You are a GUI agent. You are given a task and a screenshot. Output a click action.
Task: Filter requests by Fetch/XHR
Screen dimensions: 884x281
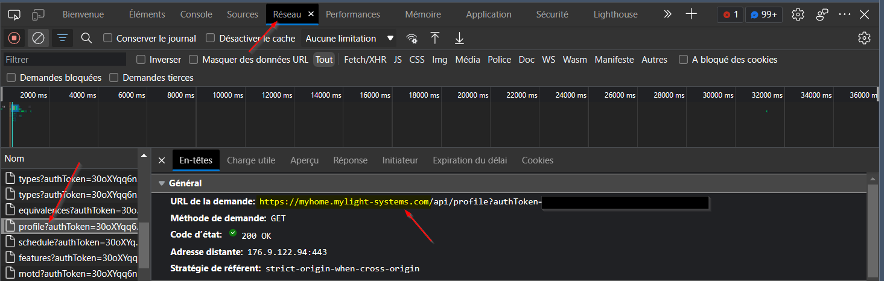(x=365, y=59)
